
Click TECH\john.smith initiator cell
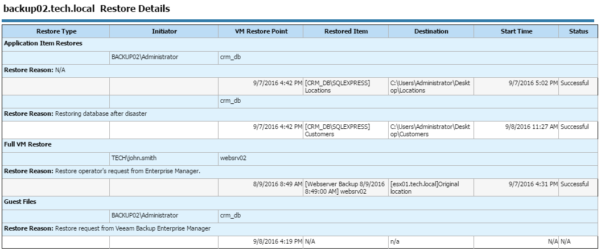164,158
